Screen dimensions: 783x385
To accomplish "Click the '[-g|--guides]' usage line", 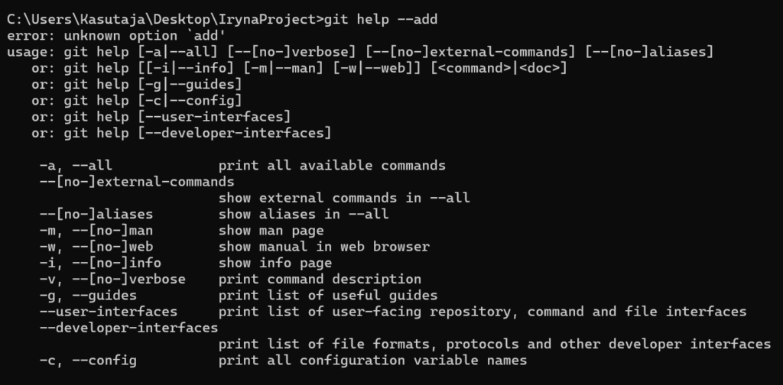I will click(x=190, y=84).
